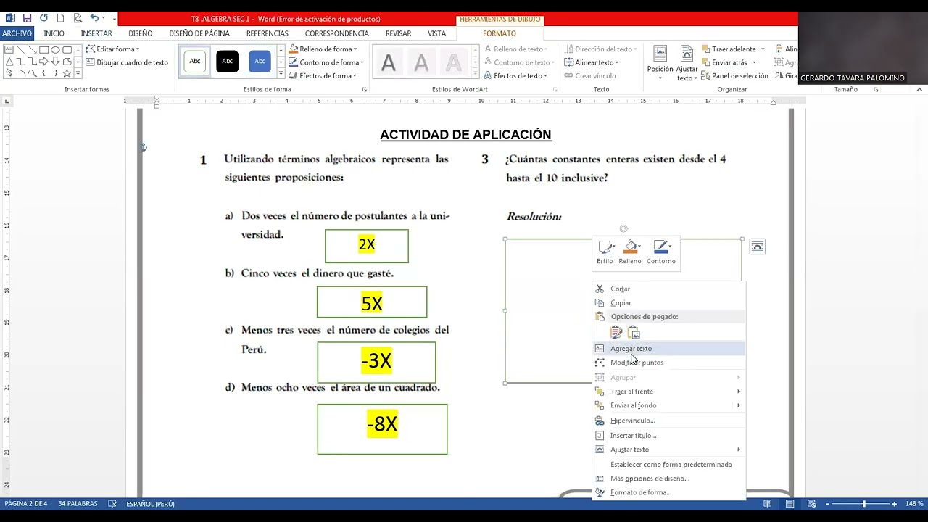Click zoom out minus button

coord(827,503)
